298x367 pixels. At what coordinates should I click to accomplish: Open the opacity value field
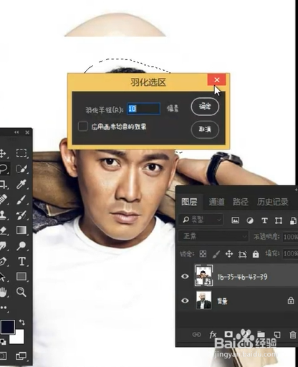(x=290, y=237)
